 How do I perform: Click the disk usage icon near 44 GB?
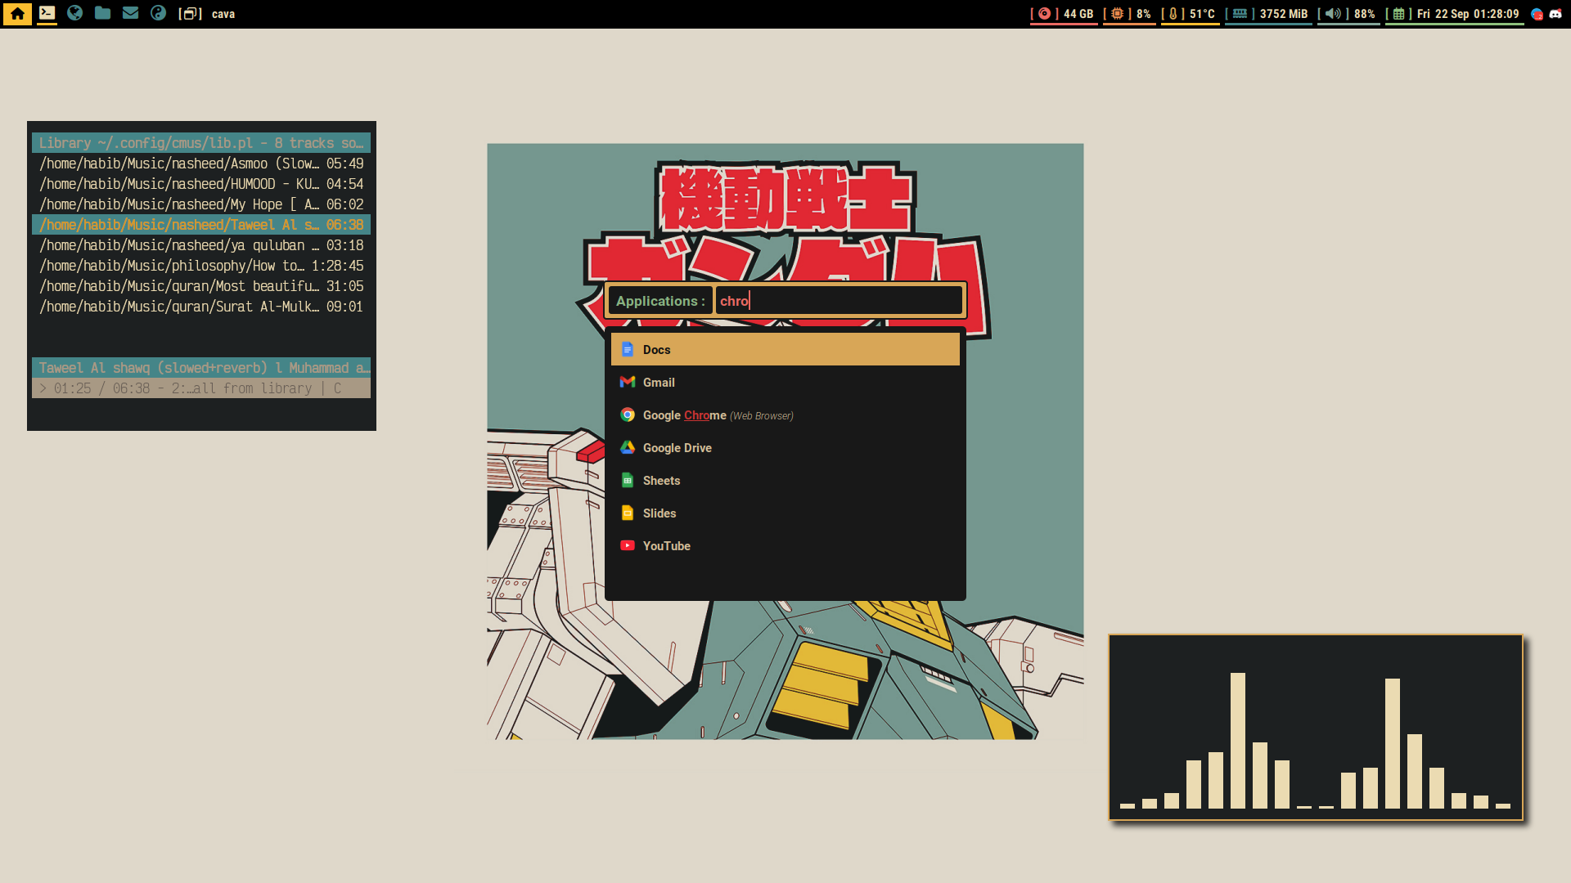pos(1044,14)
